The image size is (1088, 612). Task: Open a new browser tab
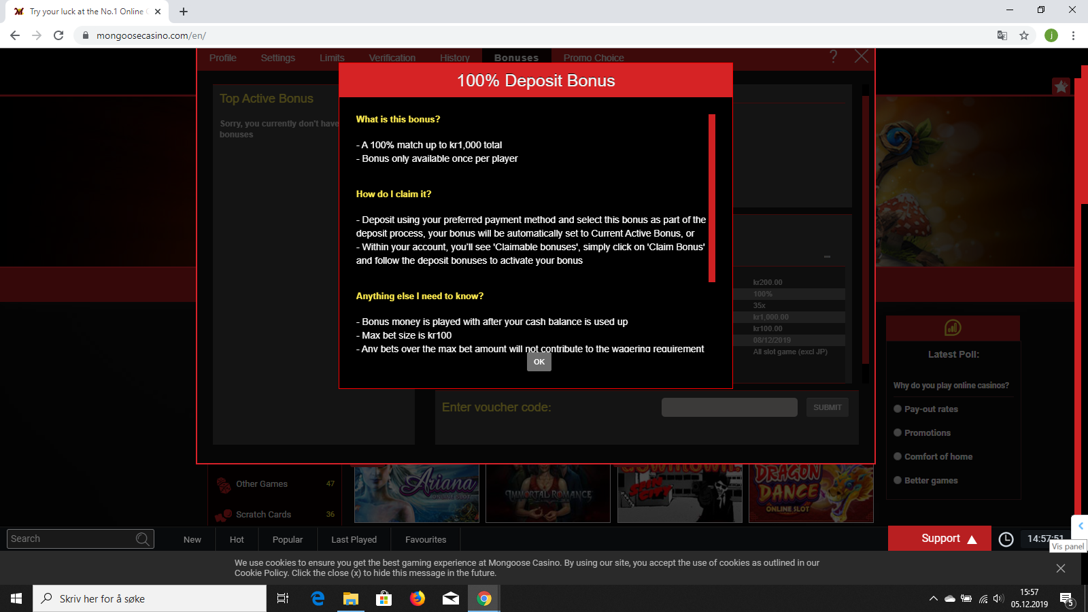[x=184, y=12]
